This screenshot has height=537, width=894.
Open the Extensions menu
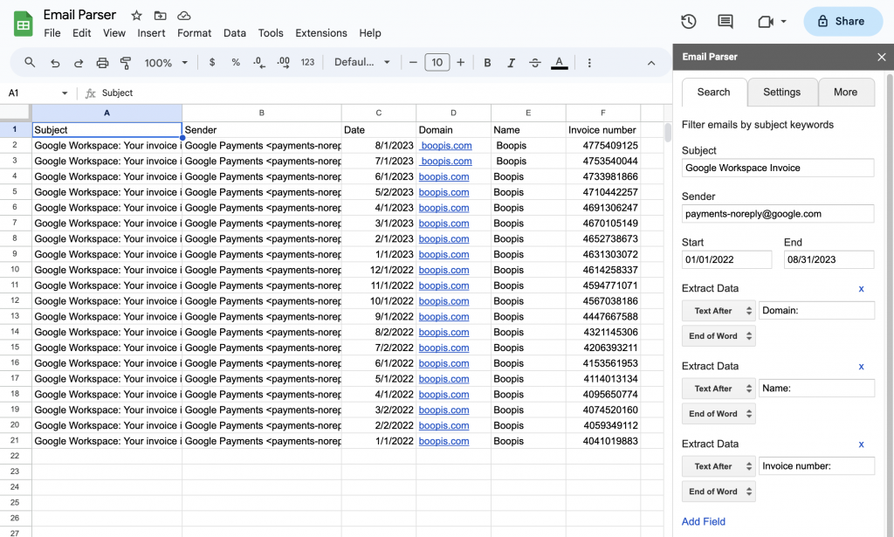tap(321, 33)
